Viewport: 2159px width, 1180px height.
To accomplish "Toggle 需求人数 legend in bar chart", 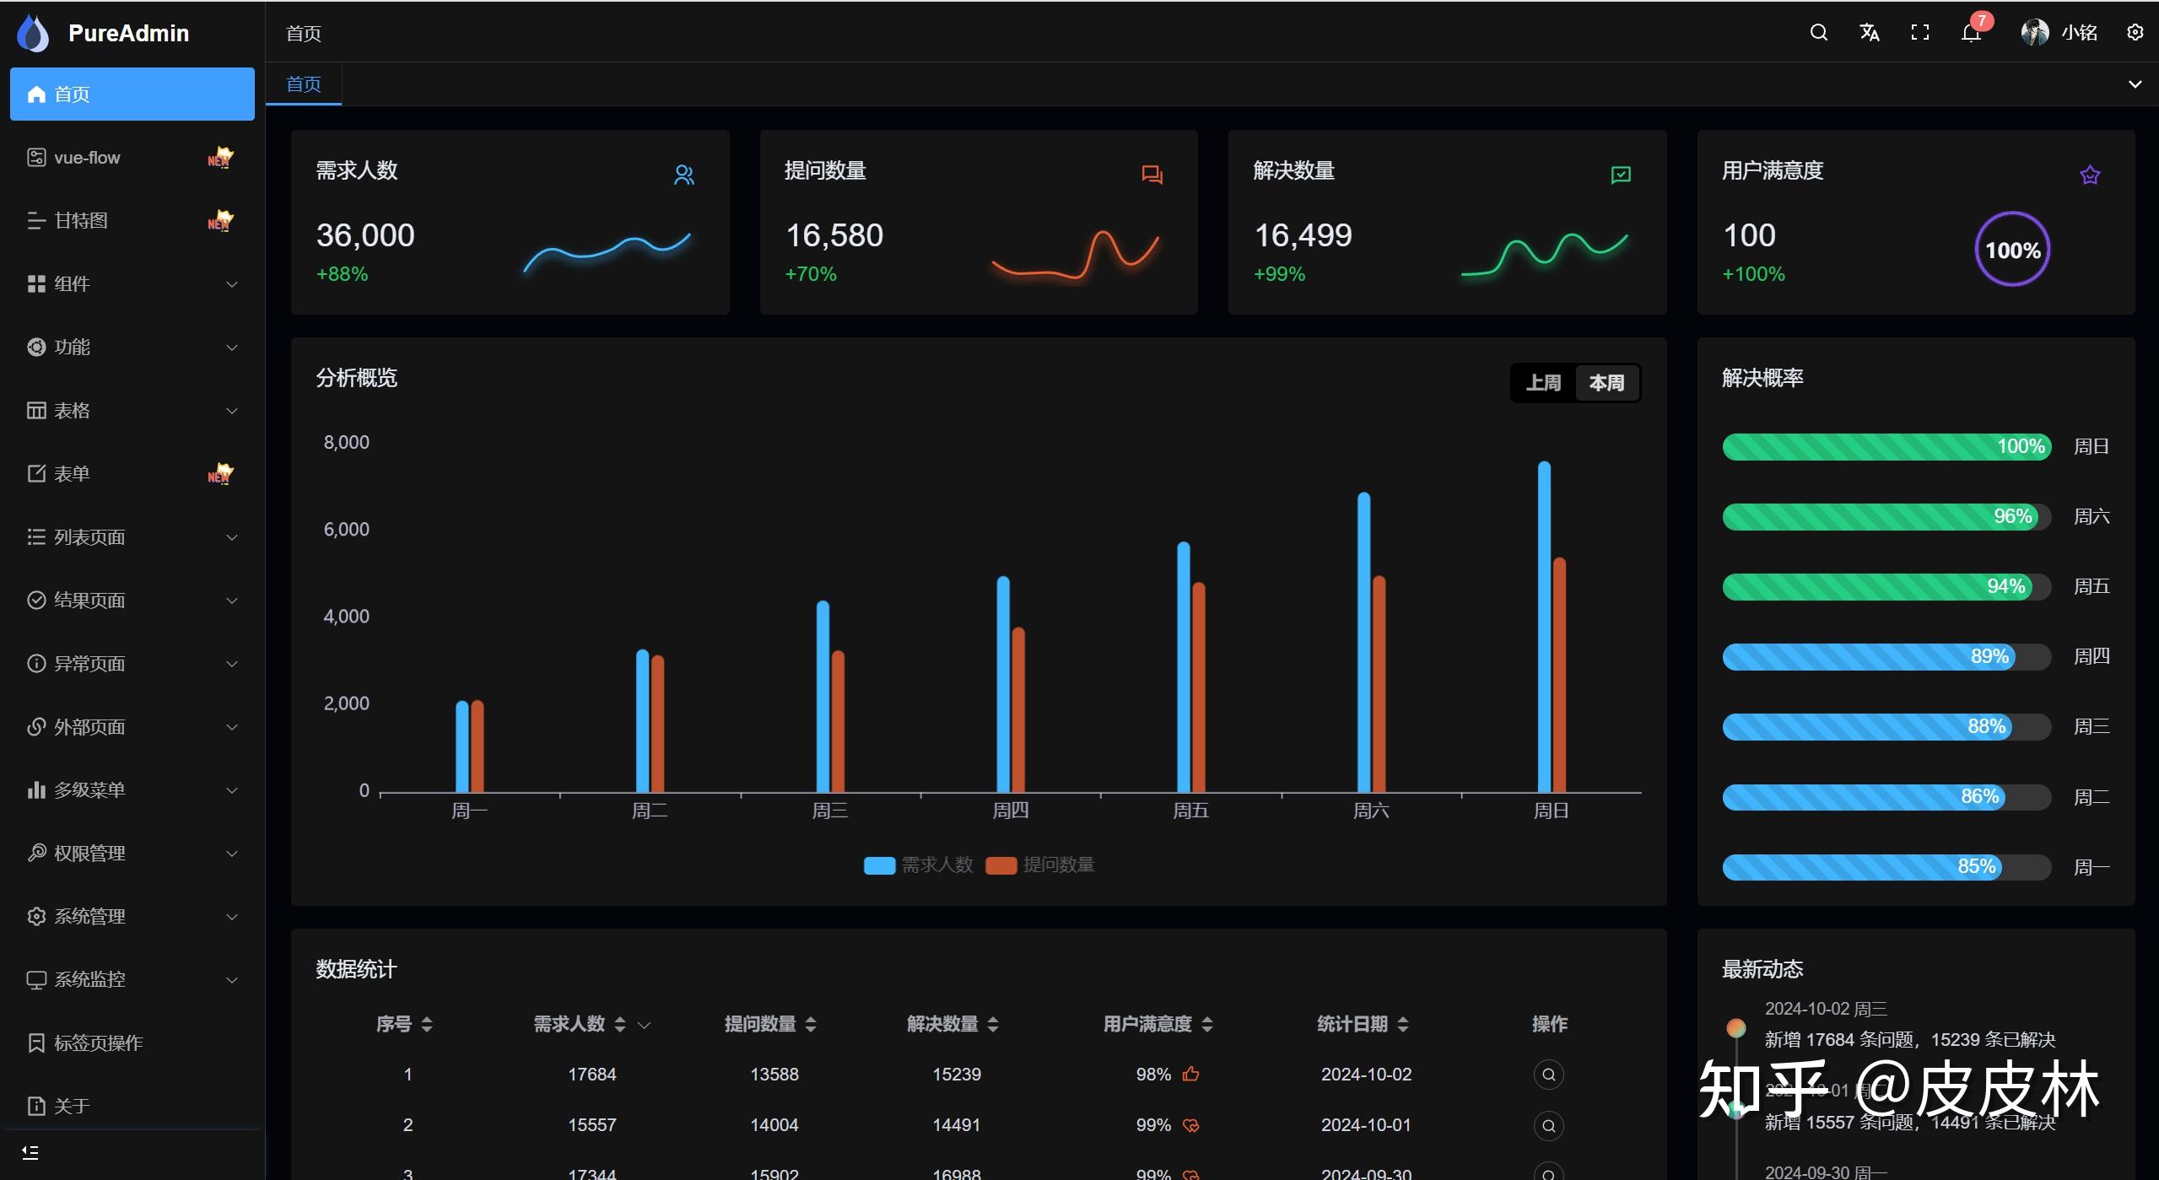I will tap(919, 865).
